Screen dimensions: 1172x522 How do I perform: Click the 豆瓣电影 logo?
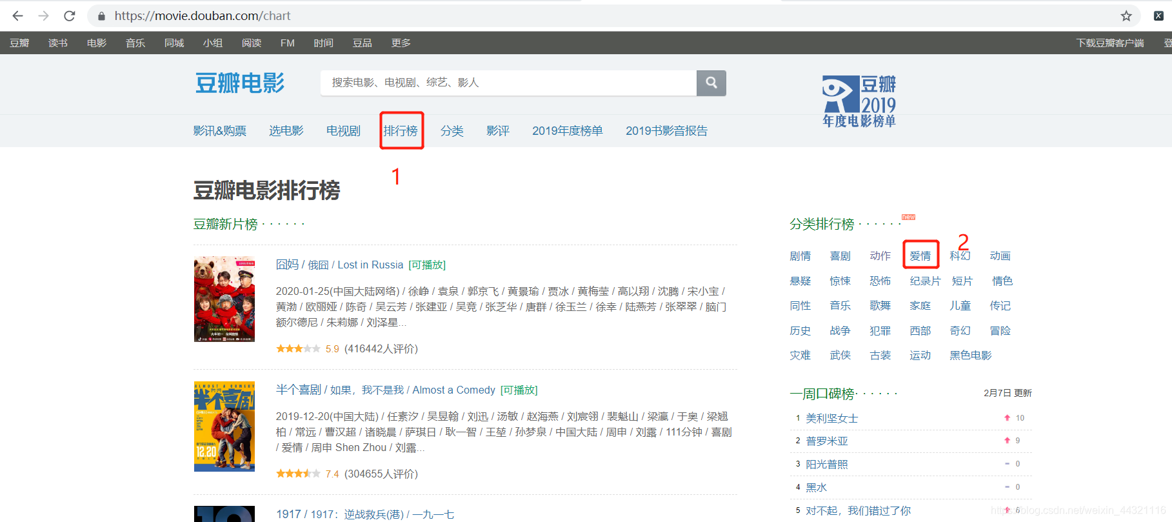tap(240, 83)
